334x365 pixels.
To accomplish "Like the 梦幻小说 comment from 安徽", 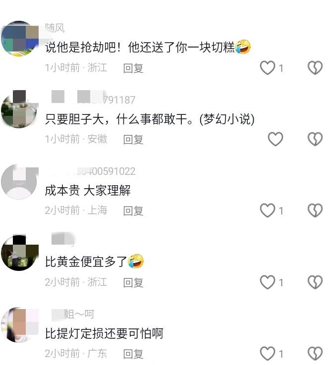I will pos(276,139).
